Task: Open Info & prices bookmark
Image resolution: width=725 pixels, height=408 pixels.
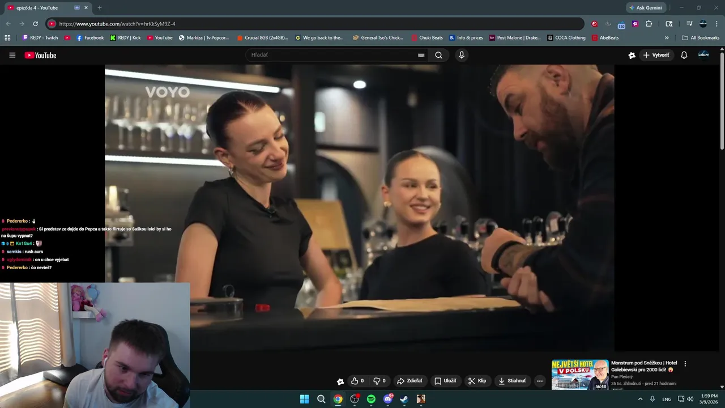Action: pos(466,38)
